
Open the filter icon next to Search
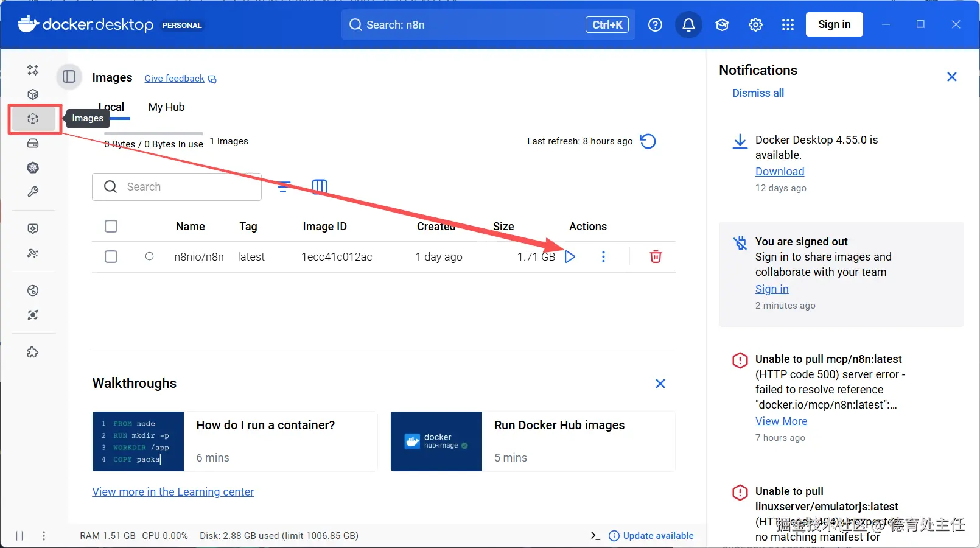point(284,186)
